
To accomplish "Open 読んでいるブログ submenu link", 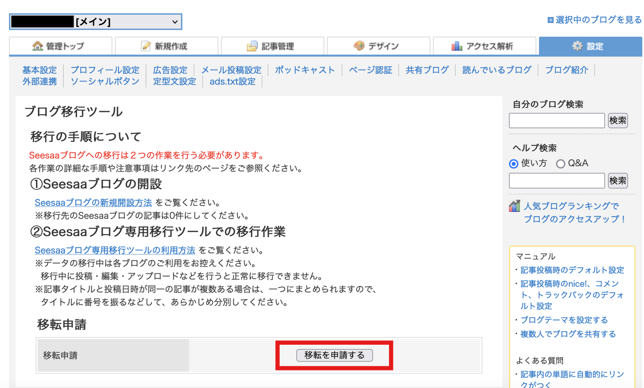I will tap(497, 70).
